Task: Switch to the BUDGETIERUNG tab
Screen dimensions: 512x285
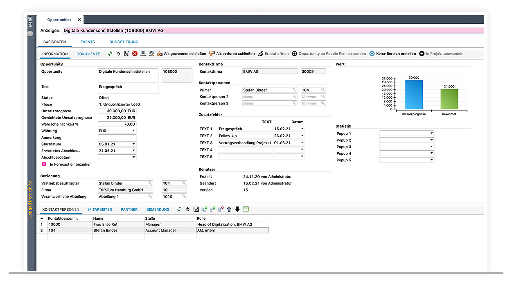Action: pos(124,42)
